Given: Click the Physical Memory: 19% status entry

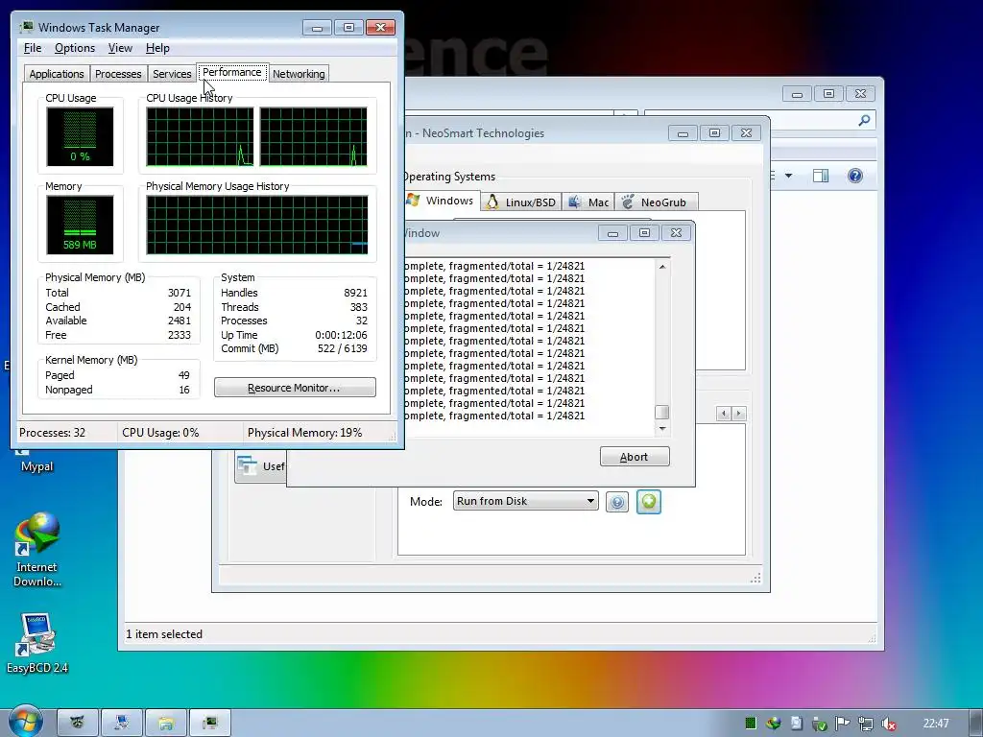Looking at the screenshot, I should [x=304, y=433].
